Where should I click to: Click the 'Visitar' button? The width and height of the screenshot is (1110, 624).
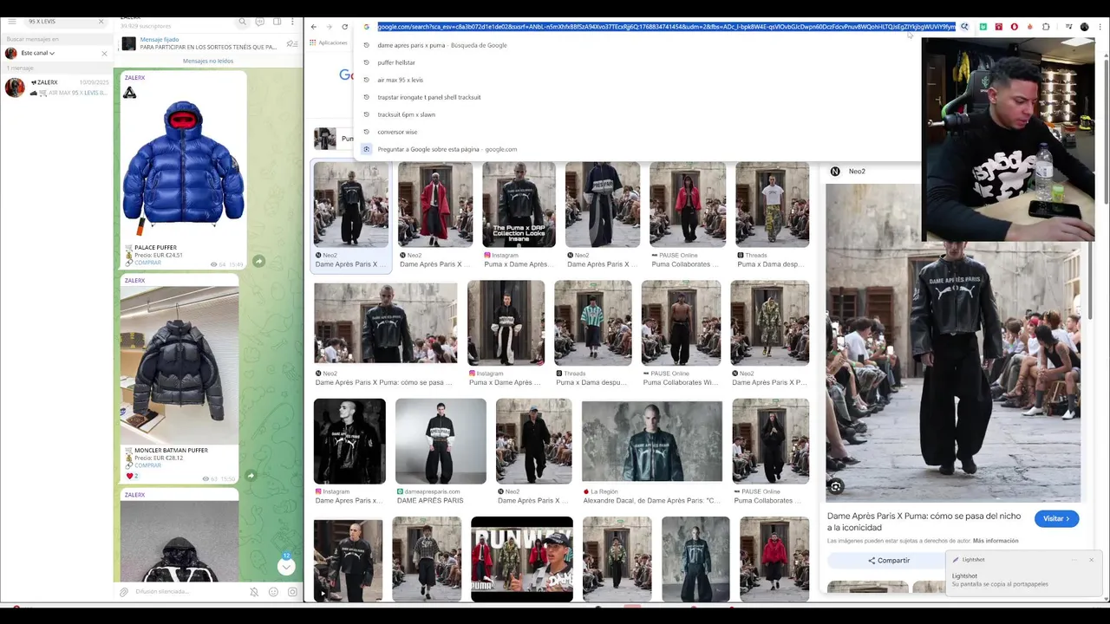pyautogui.click(x=1056, y=518)
